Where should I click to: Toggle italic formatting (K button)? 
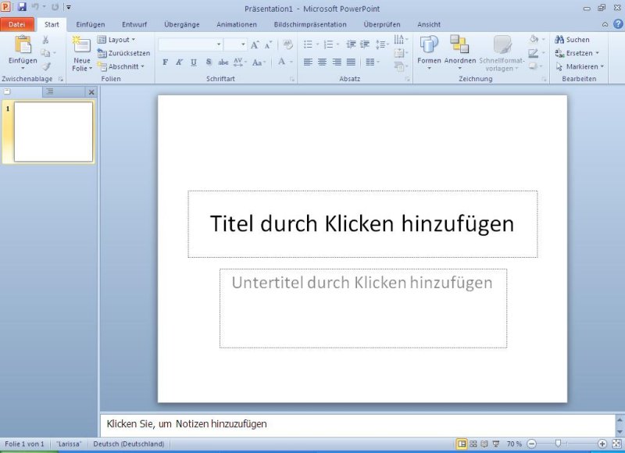click(179, 62)
